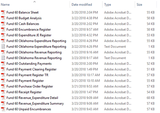Click Text Document type in Oklahoma Expenditure Reporting row
Viewport: 160px width, 113px height.
click(115, 46)
